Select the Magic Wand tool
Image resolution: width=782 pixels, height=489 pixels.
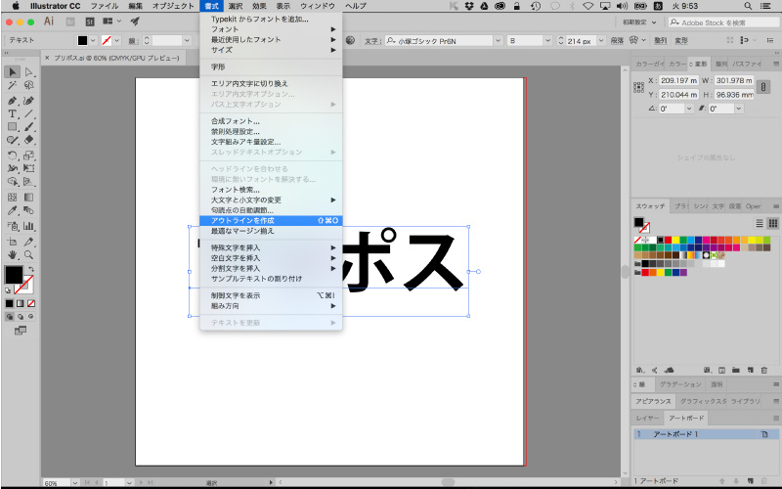click(13, 86)
